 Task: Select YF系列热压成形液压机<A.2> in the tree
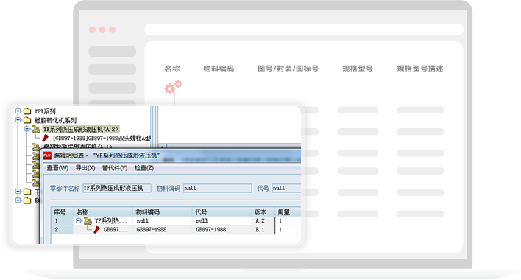81,129
